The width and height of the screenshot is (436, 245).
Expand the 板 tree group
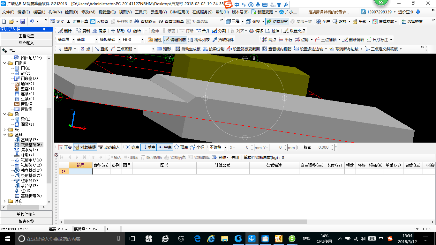pyautogui.click(x=5, y=130)
